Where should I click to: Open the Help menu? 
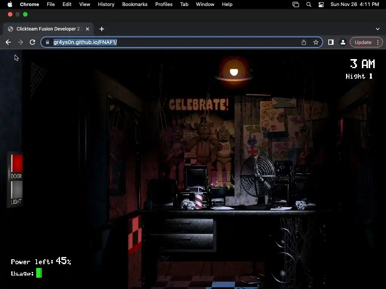(227, 5)
